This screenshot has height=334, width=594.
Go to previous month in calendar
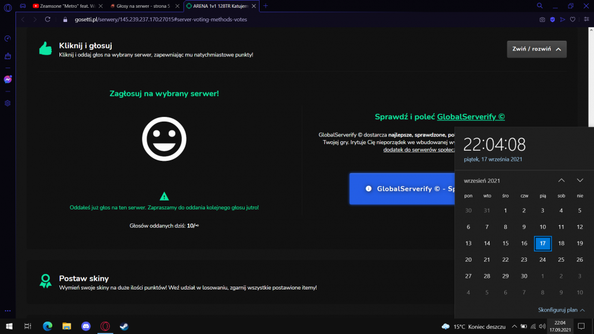pos(561,180)
